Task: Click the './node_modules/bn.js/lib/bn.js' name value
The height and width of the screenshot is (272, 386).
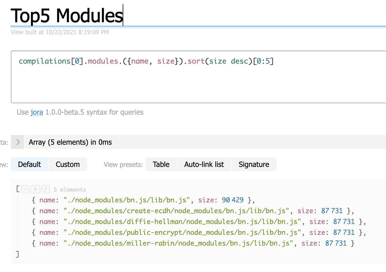Action: coord(127,200)
